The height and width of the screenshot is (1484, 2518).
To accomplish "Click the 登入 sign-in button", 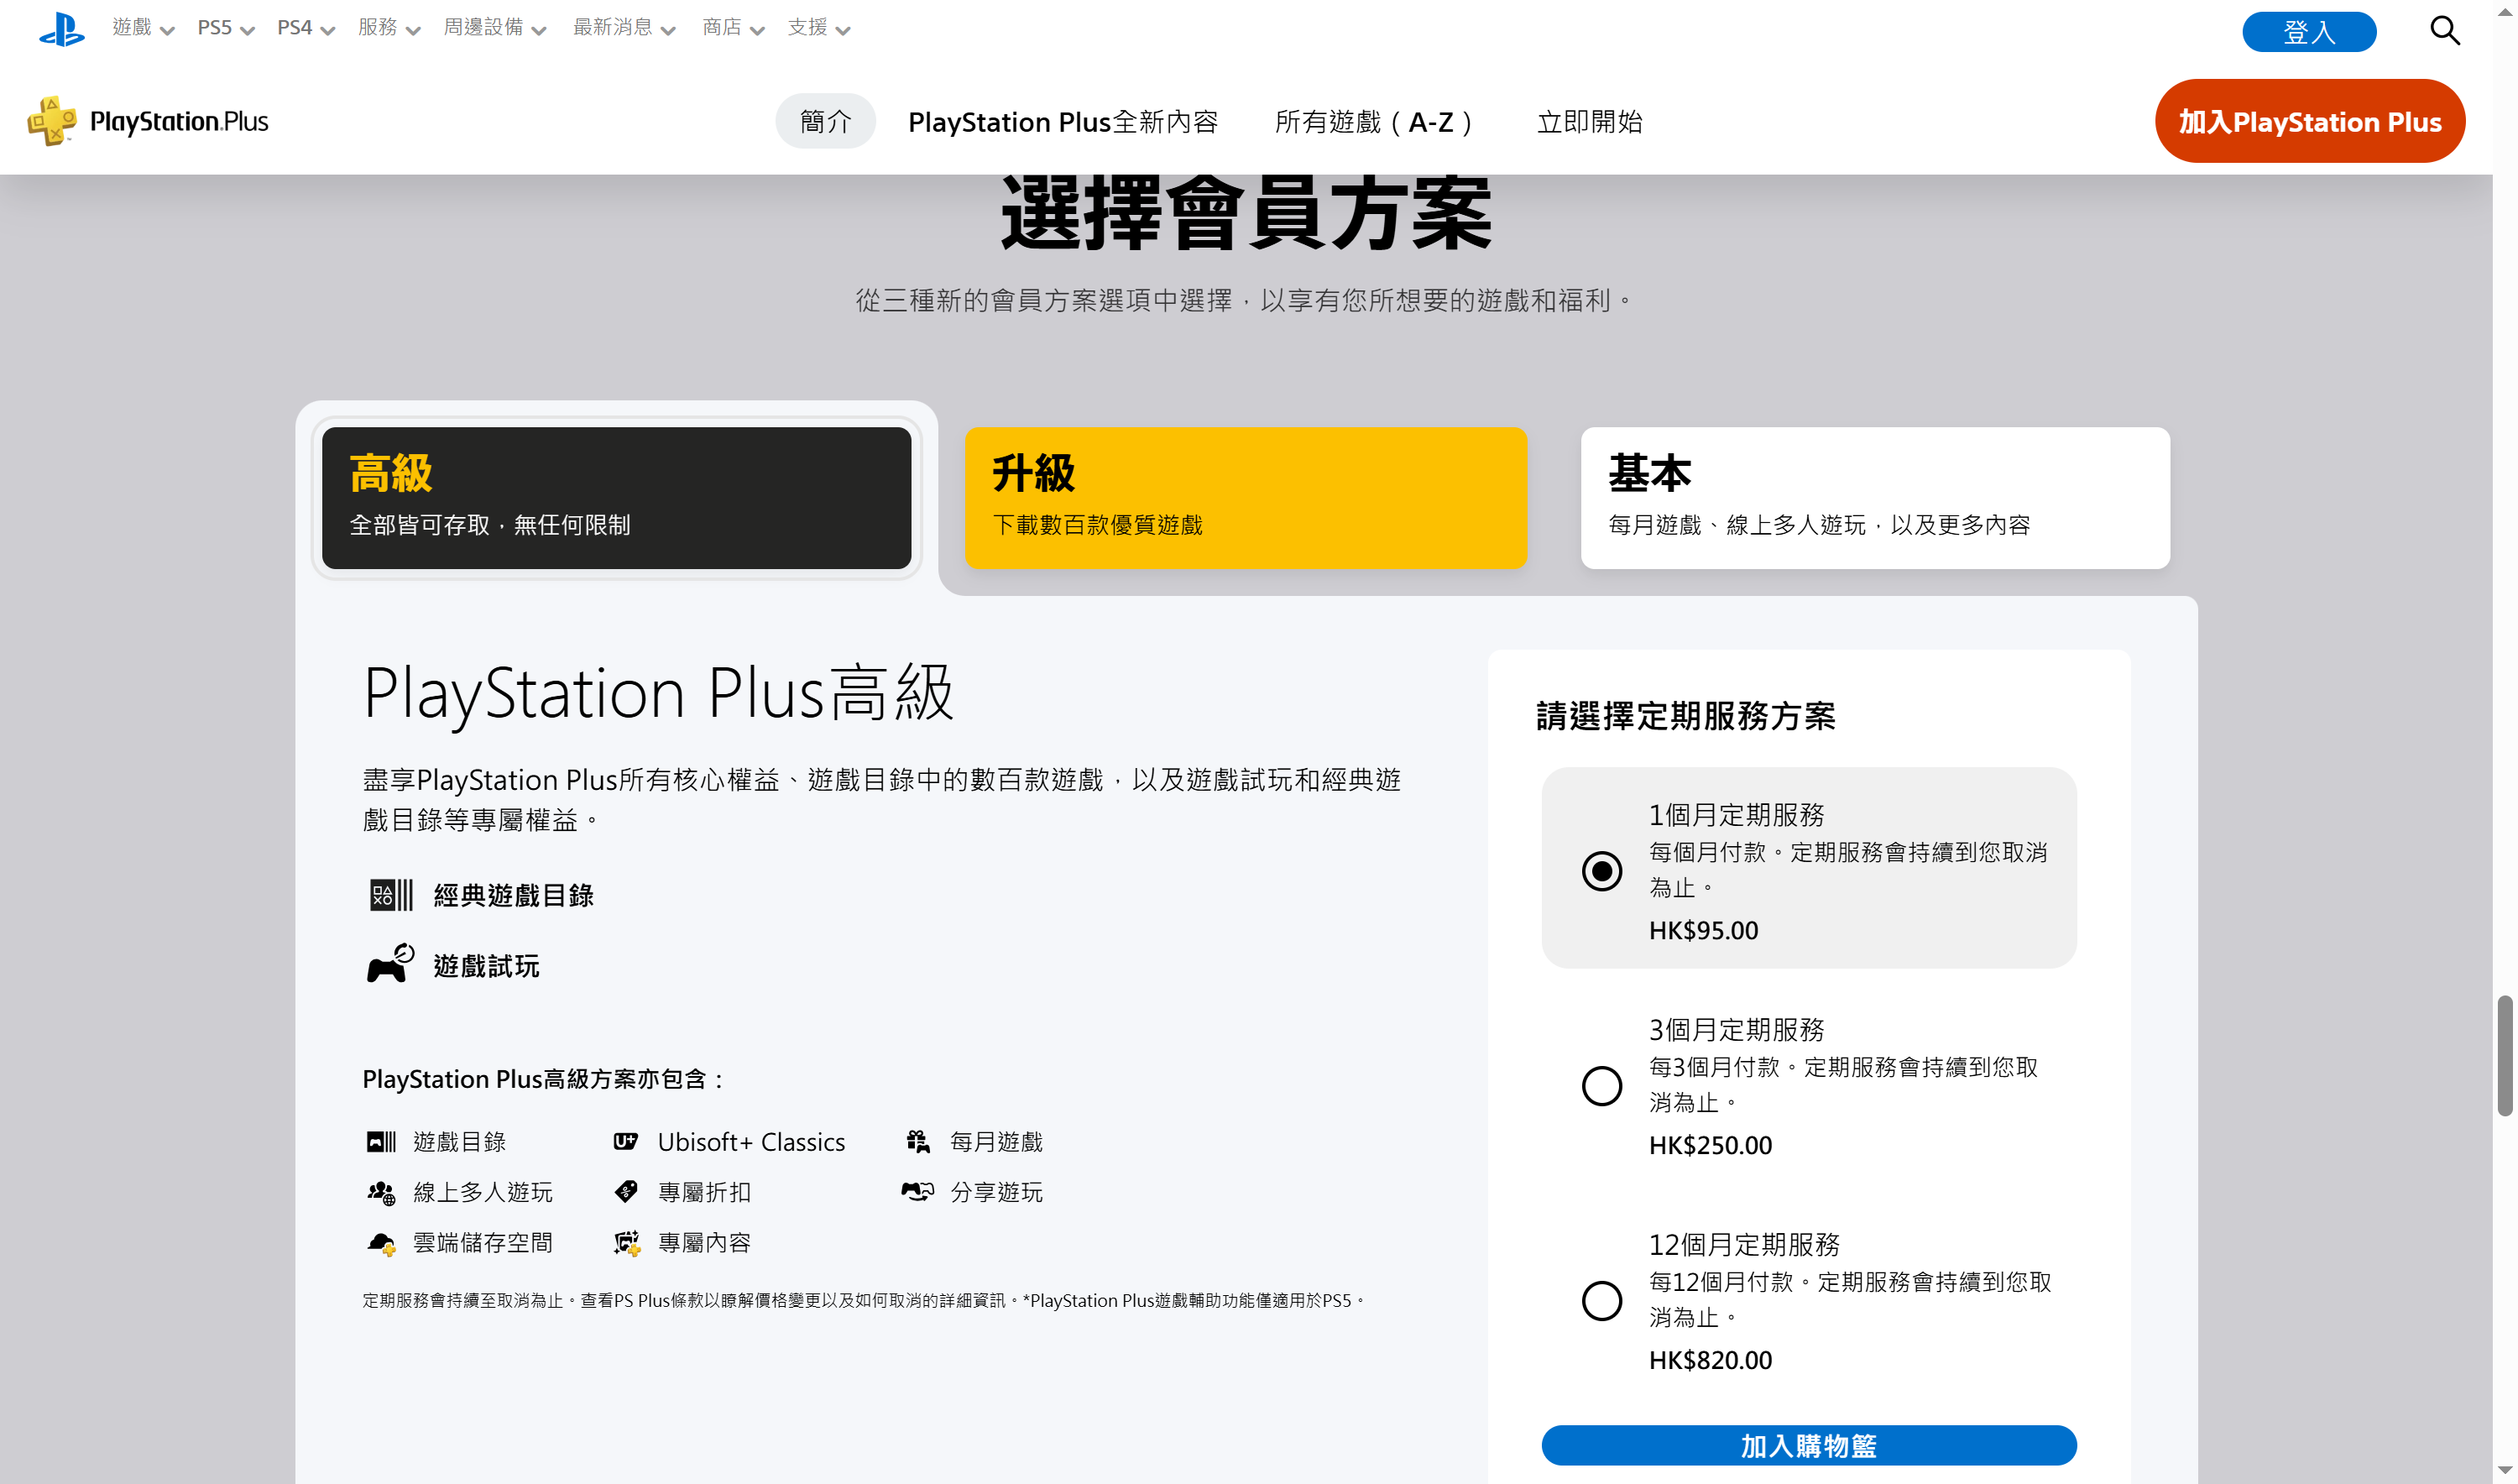I will coord(2308,31).
